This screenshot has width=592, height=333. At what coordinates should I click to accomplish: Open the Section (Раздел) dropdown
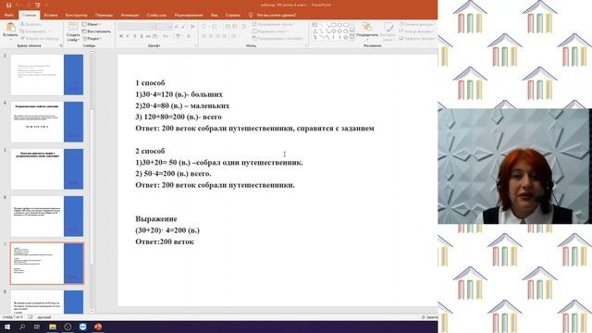click(92, 38)
